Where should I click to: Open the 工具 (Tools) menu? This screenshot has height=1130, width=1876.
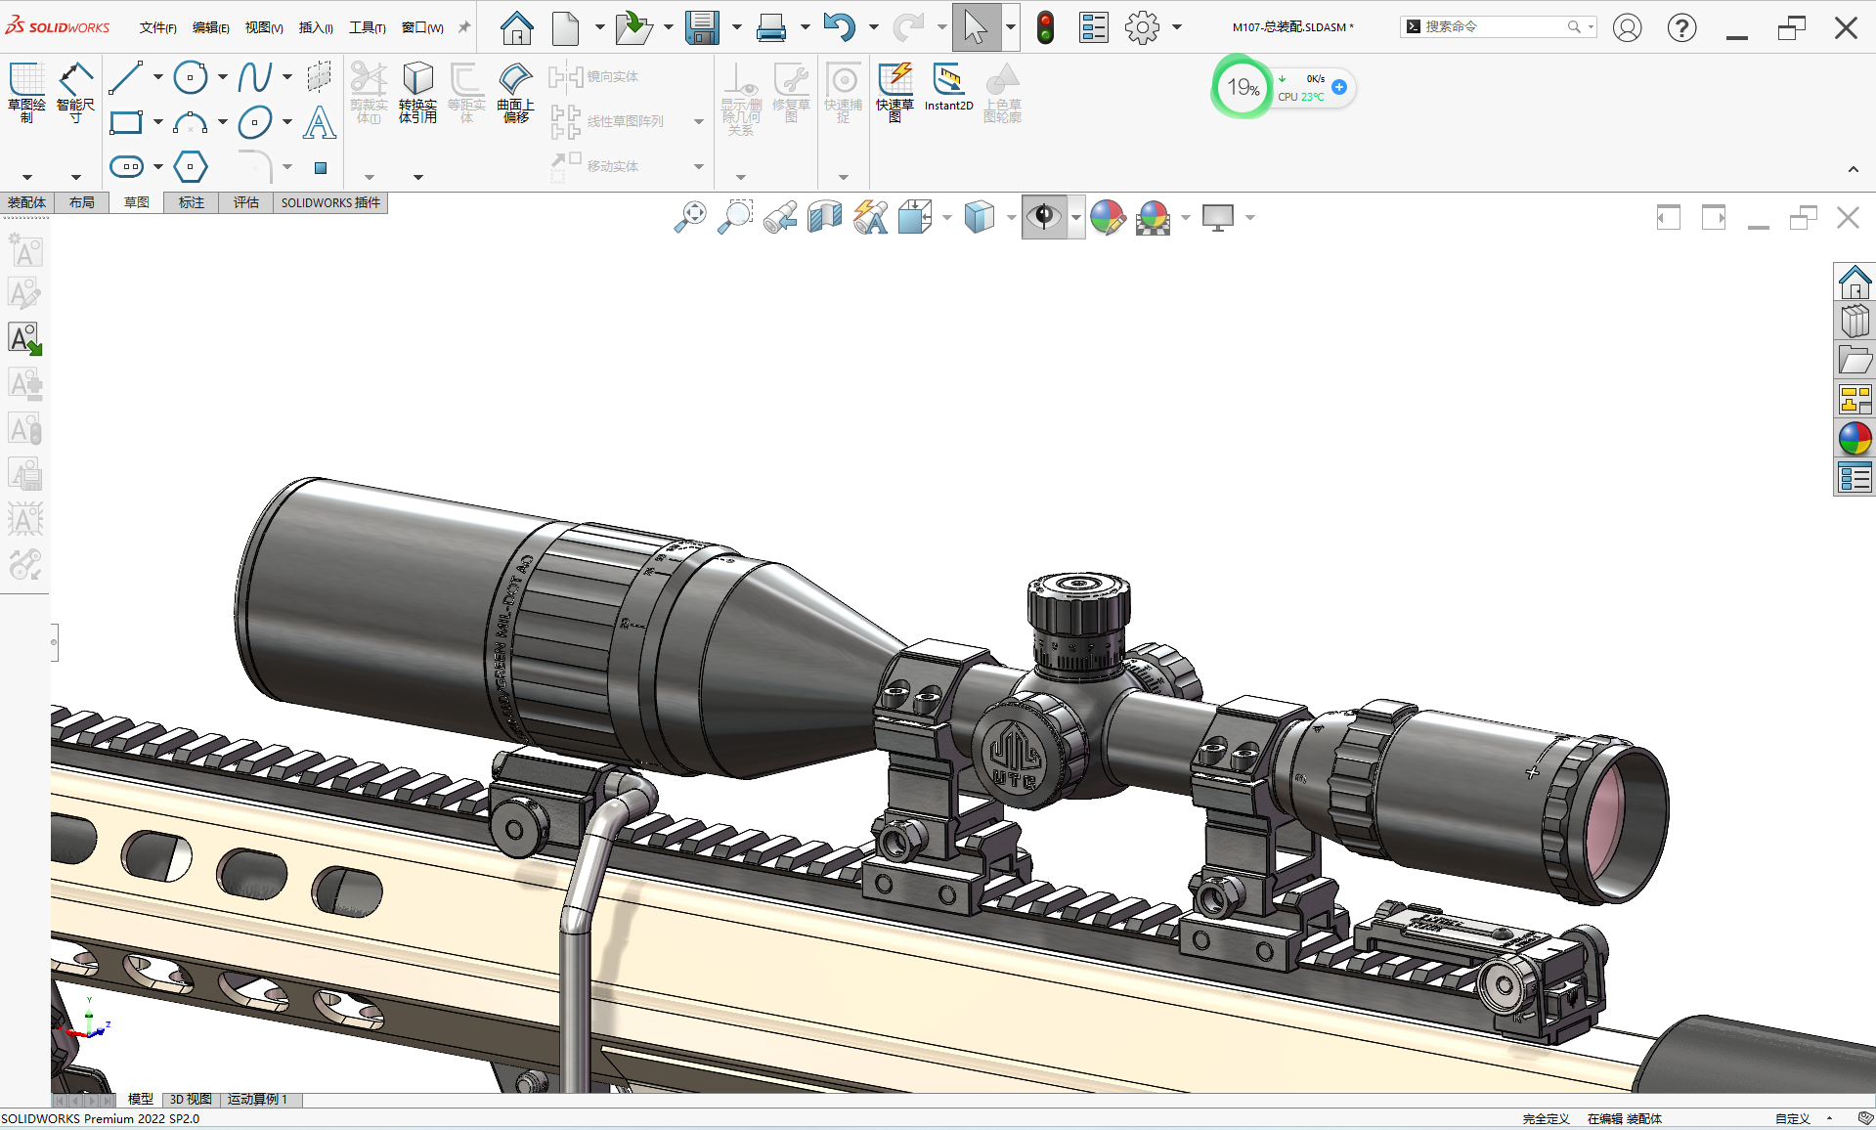pyautogui.click(x=368, y=27)
